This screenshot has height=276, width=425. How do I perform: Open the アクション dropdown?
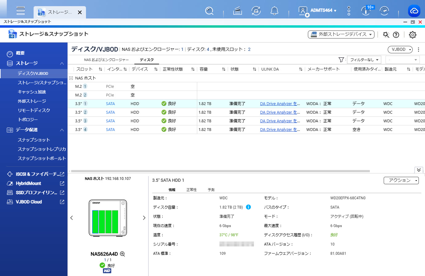(x=401, y=180)
